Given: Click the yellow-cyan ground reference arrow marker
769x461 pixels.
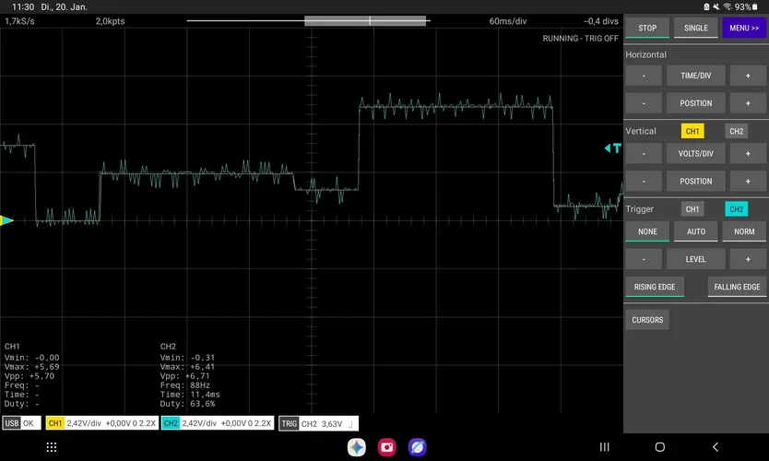Looking at the screenshot, I should click(7, 220).
